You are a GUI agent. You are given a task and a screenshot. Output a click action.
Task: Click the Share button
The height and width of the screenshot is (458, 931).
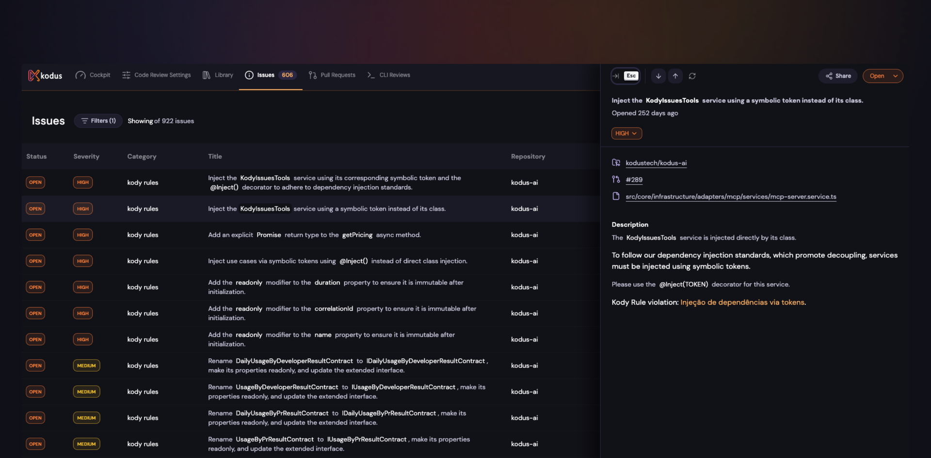coord(838,76)
